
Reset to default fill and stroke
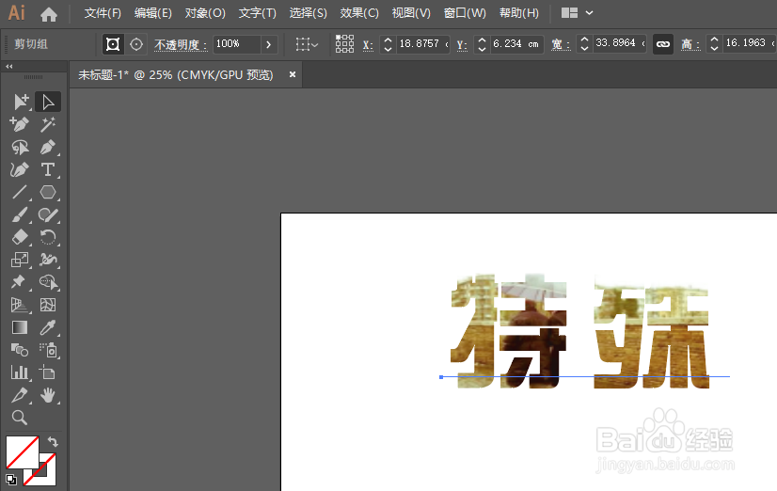tap(11, 479)
